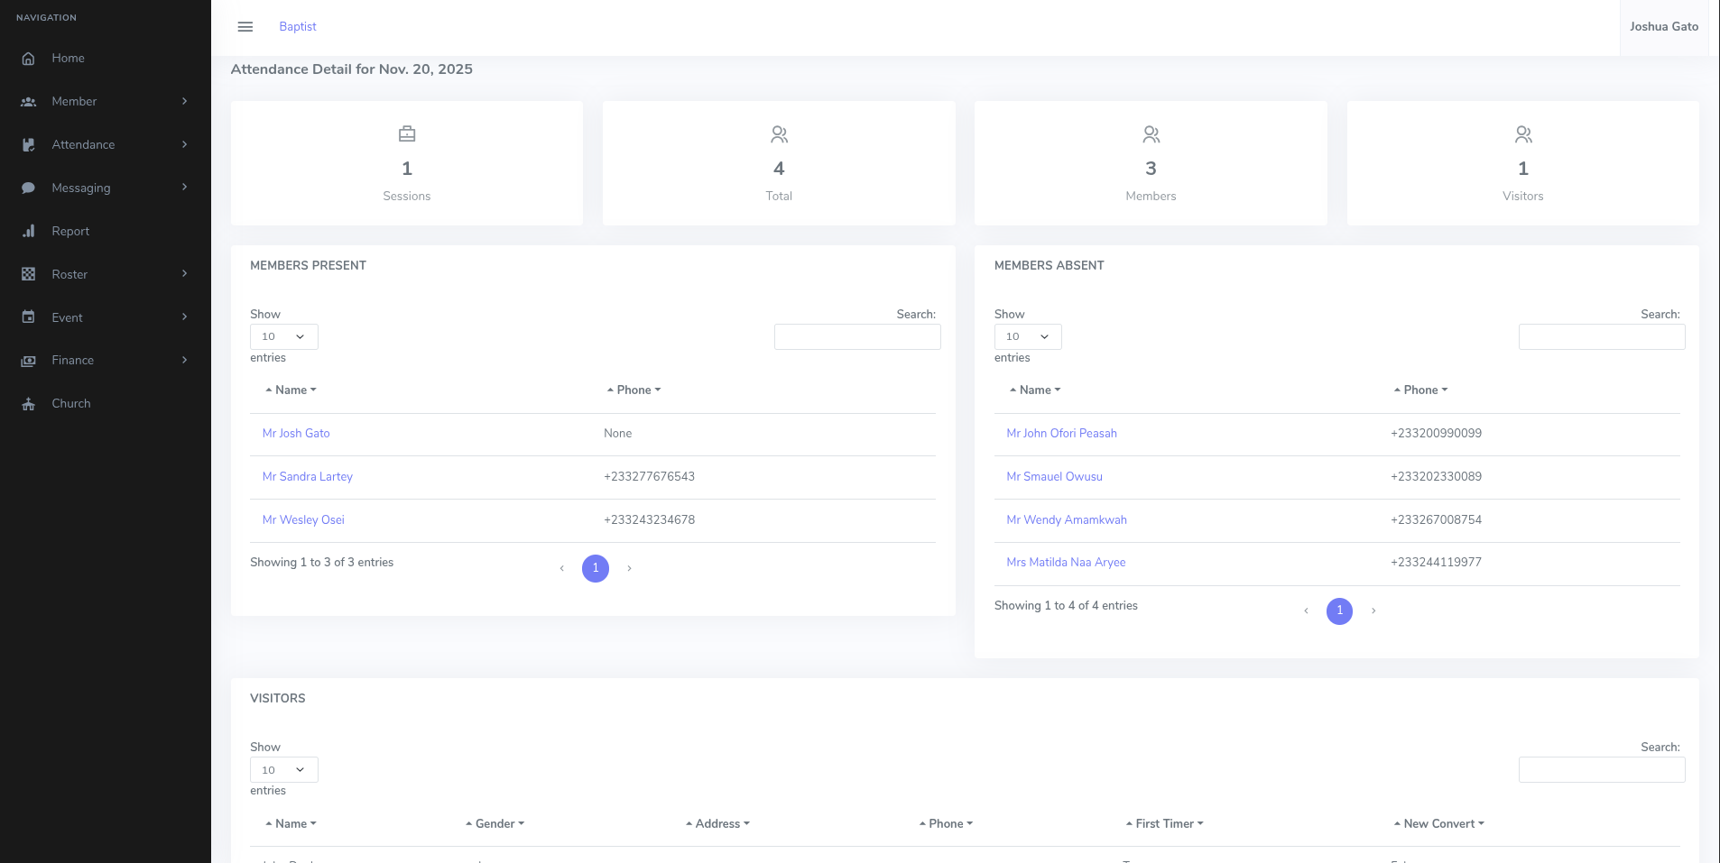The height and width of the screenshot is (863, 1720).
Task: Open Mr Sandra Lartey's member profile
Action: coord(307,477)
